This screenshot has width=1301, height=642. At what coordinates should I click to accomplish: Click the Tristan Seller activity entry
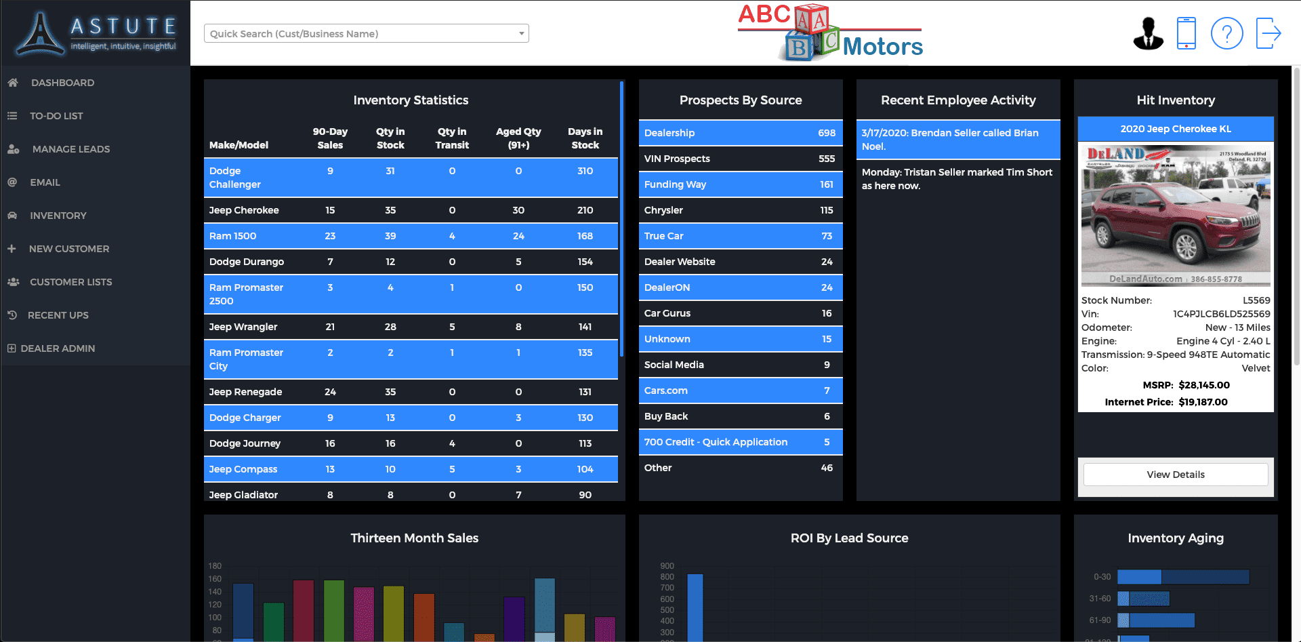[958, 179]
